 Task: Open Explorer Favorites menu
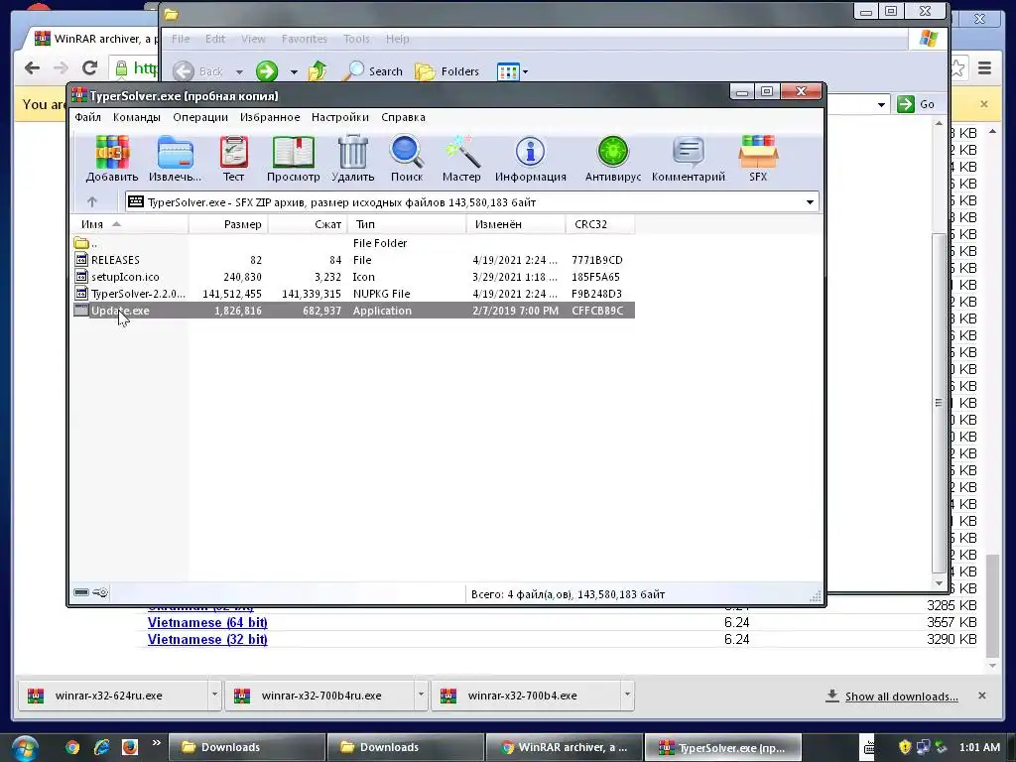[x=304, y=39]
